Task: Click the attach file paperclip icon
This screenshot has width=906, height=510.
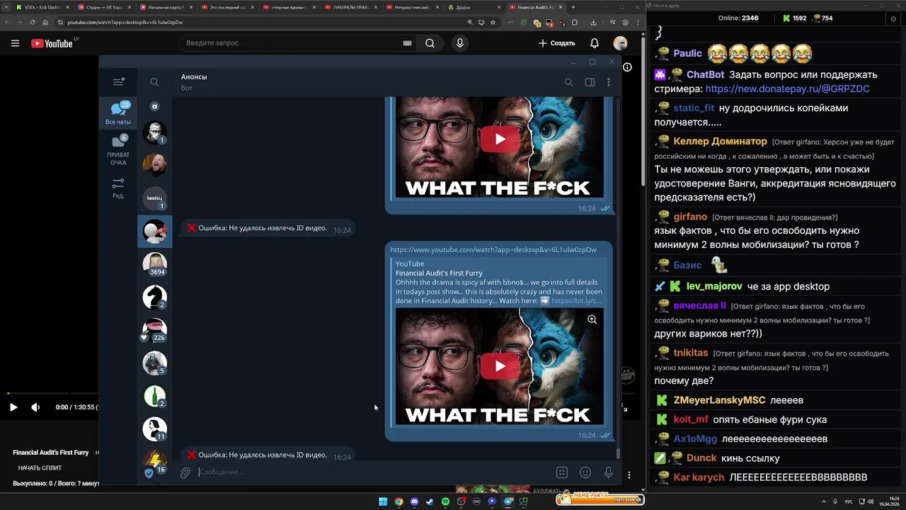Action: (x=185, y=472)
